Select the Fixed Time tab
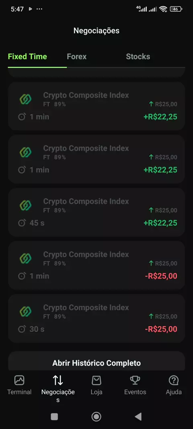Image resolution: width=193 pixels, height=429 pixels. click(x=27, y=57)
